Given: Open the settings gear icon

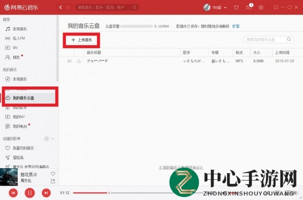Looking at the screenshot, I should click(261, 8).
